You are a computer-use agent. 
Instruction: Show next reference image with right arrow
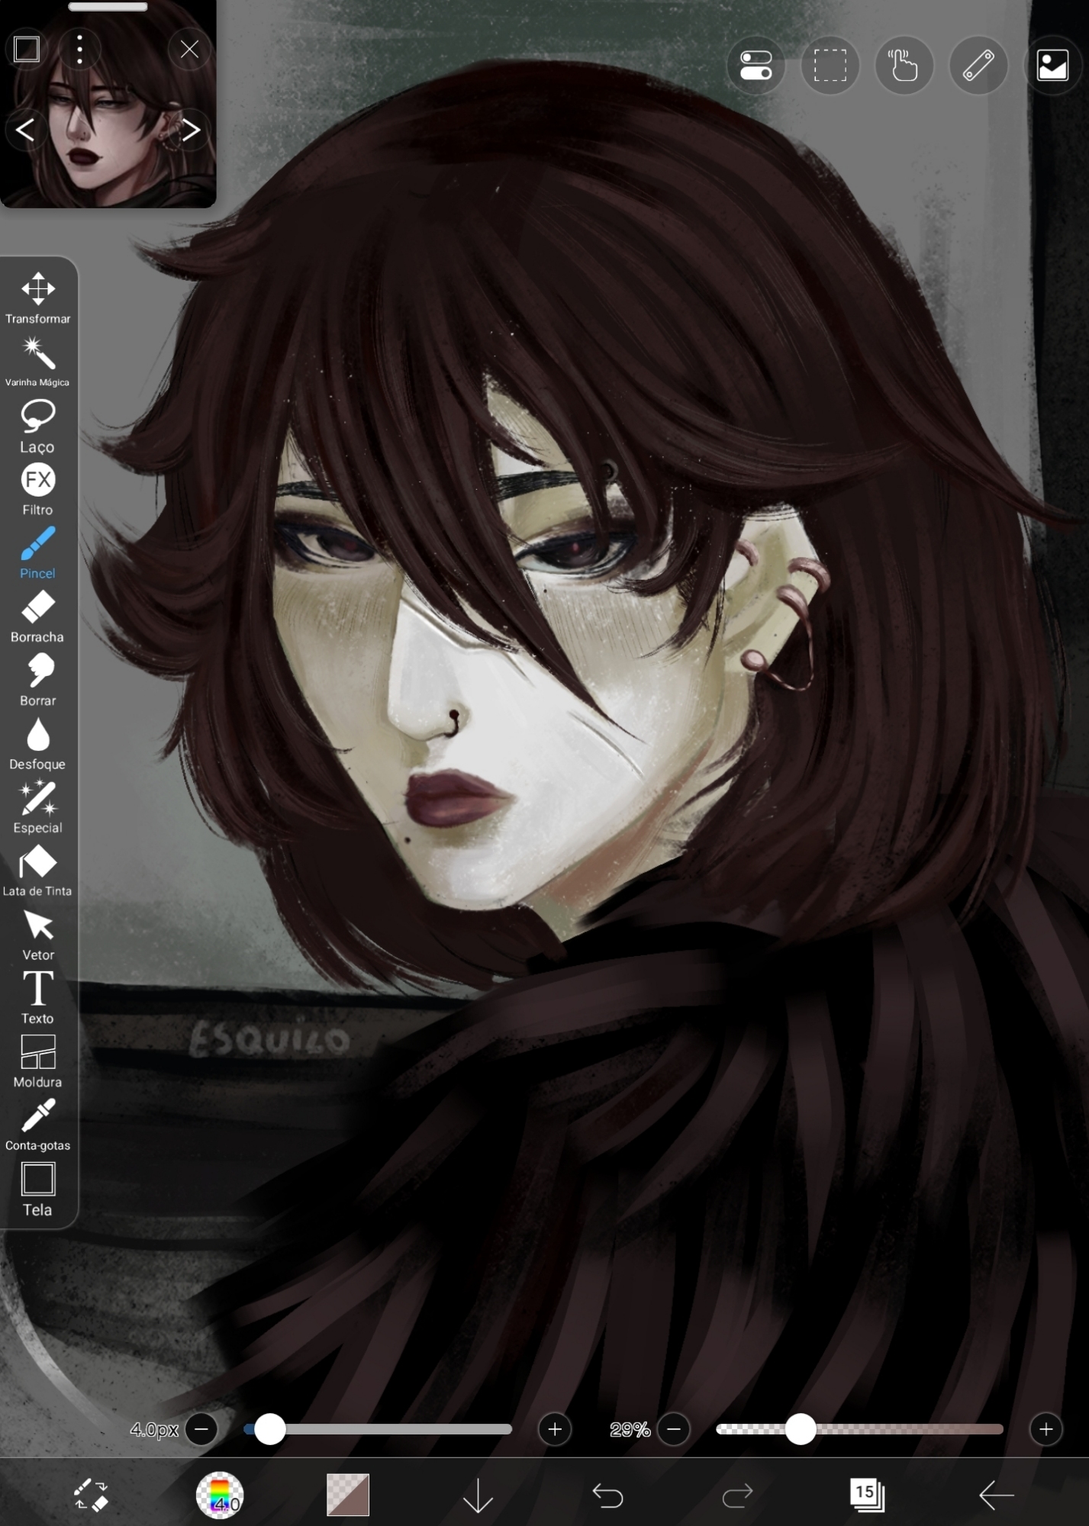click(191, 130)
